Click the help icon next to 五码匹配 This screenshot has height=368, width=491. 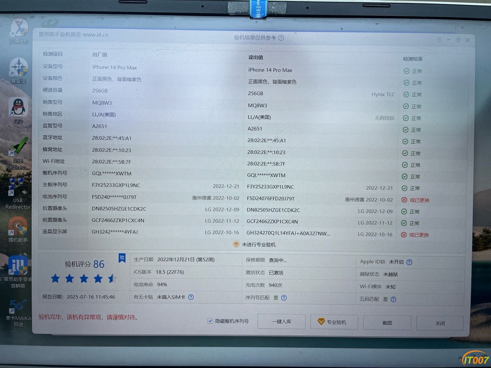393,299
